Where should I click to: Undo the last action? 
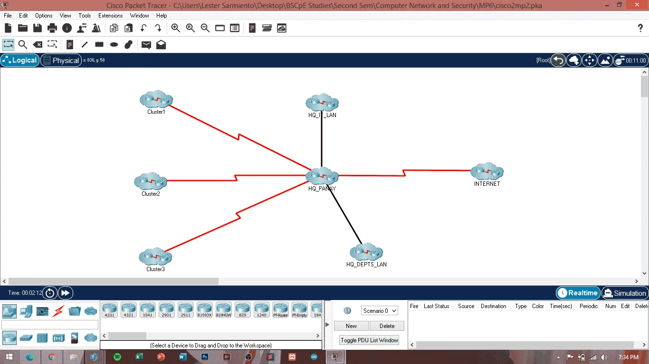coord(143,28)
